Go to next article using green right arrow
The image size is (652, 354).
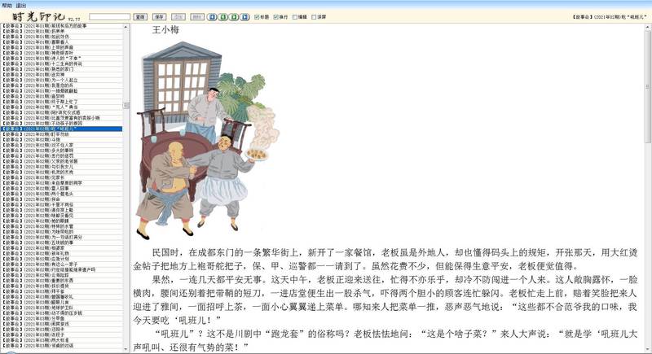pos(234,17)
